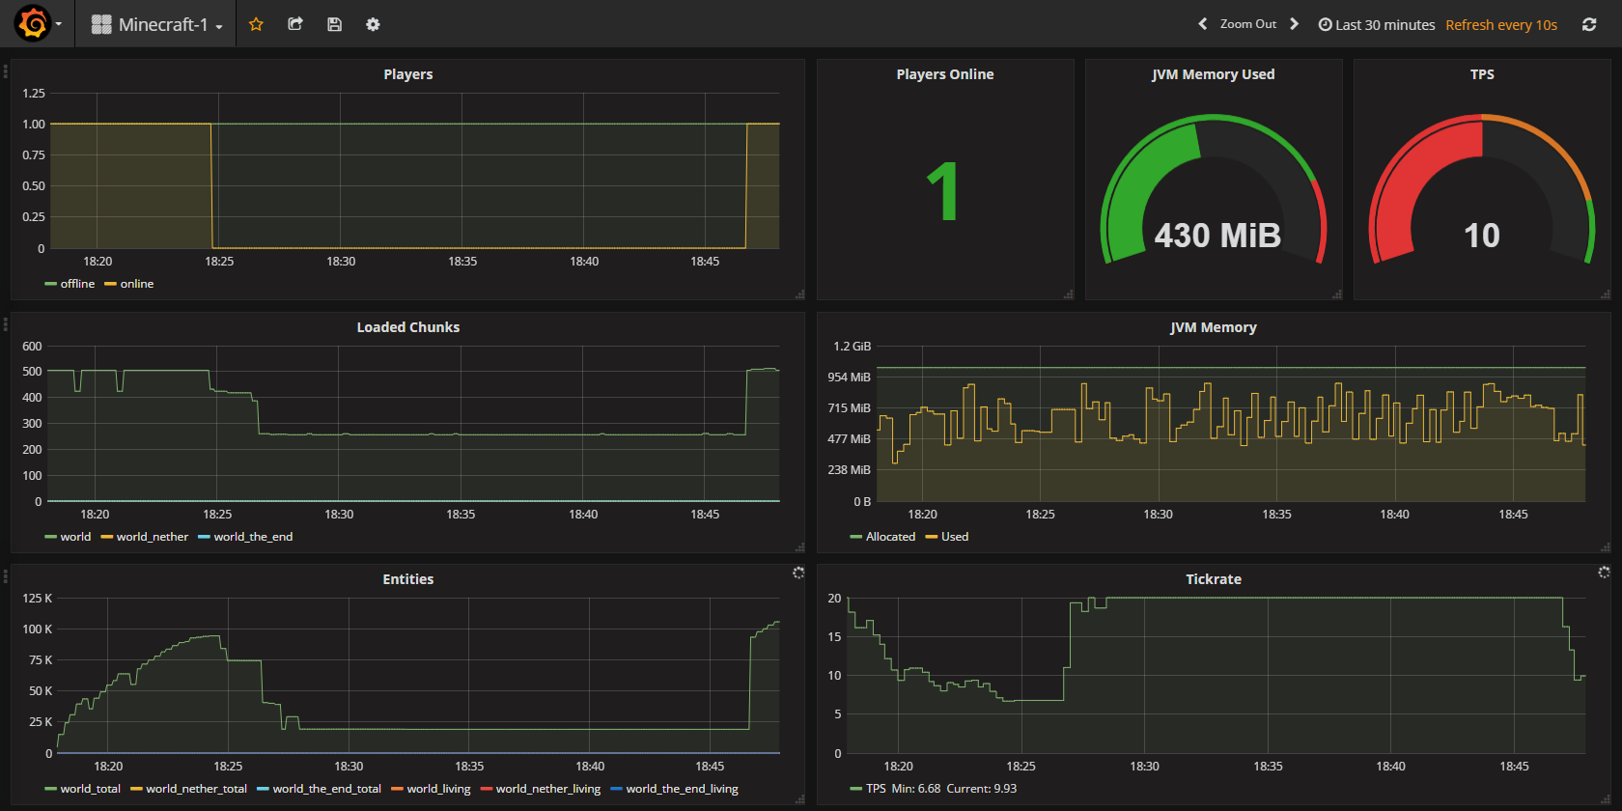Click the Refresh every 10s link
The image size is (1622, 811).
click(x=1500, y=25)
